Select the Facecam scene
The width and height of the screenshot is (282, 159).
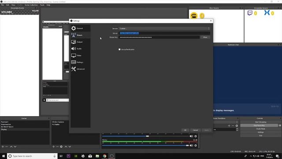[x=25, y=122]
